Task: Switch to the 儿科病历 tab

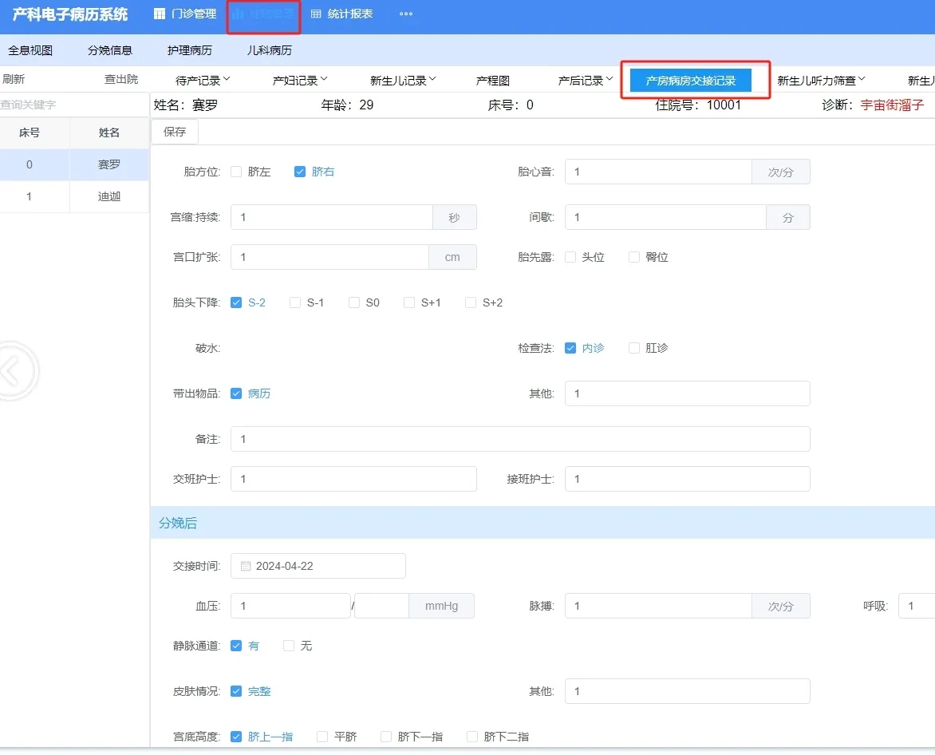Action: coord(270,50)
